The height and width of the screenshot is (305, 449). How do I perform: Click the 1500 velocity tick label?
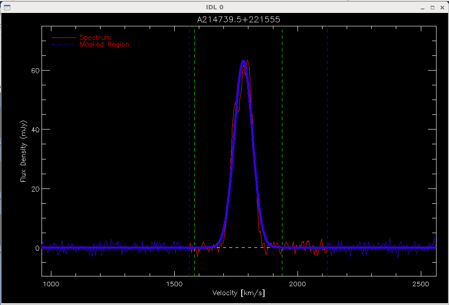tap(174, 284)
